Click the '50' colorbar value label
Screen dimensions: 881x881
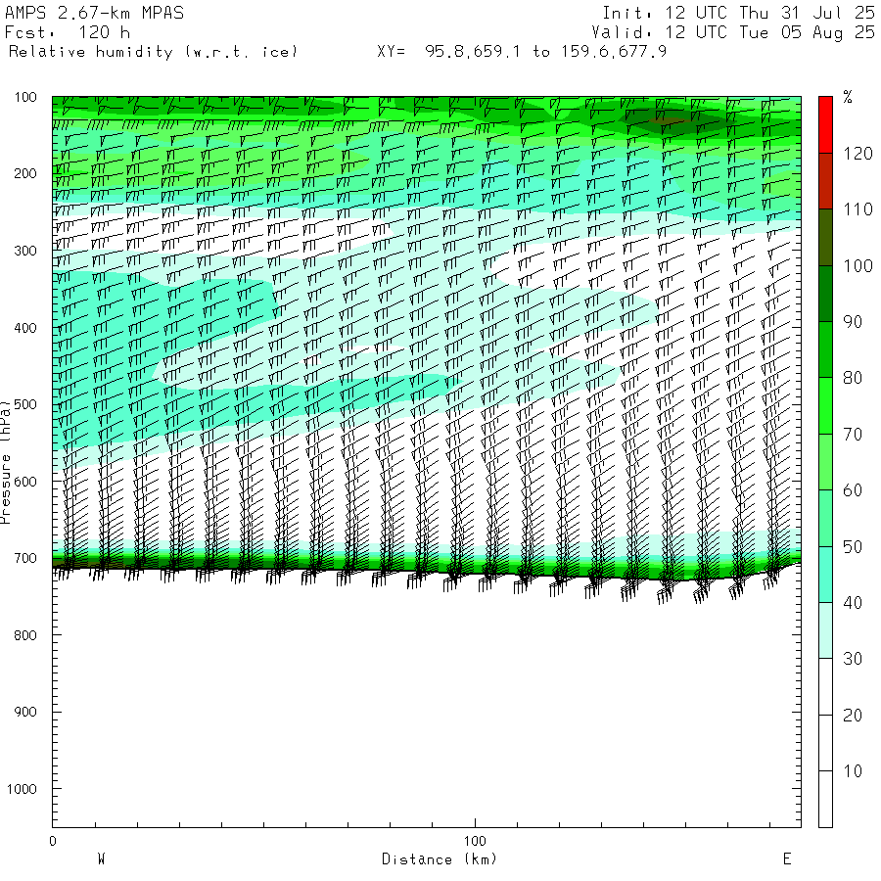(x=853, y=546)
